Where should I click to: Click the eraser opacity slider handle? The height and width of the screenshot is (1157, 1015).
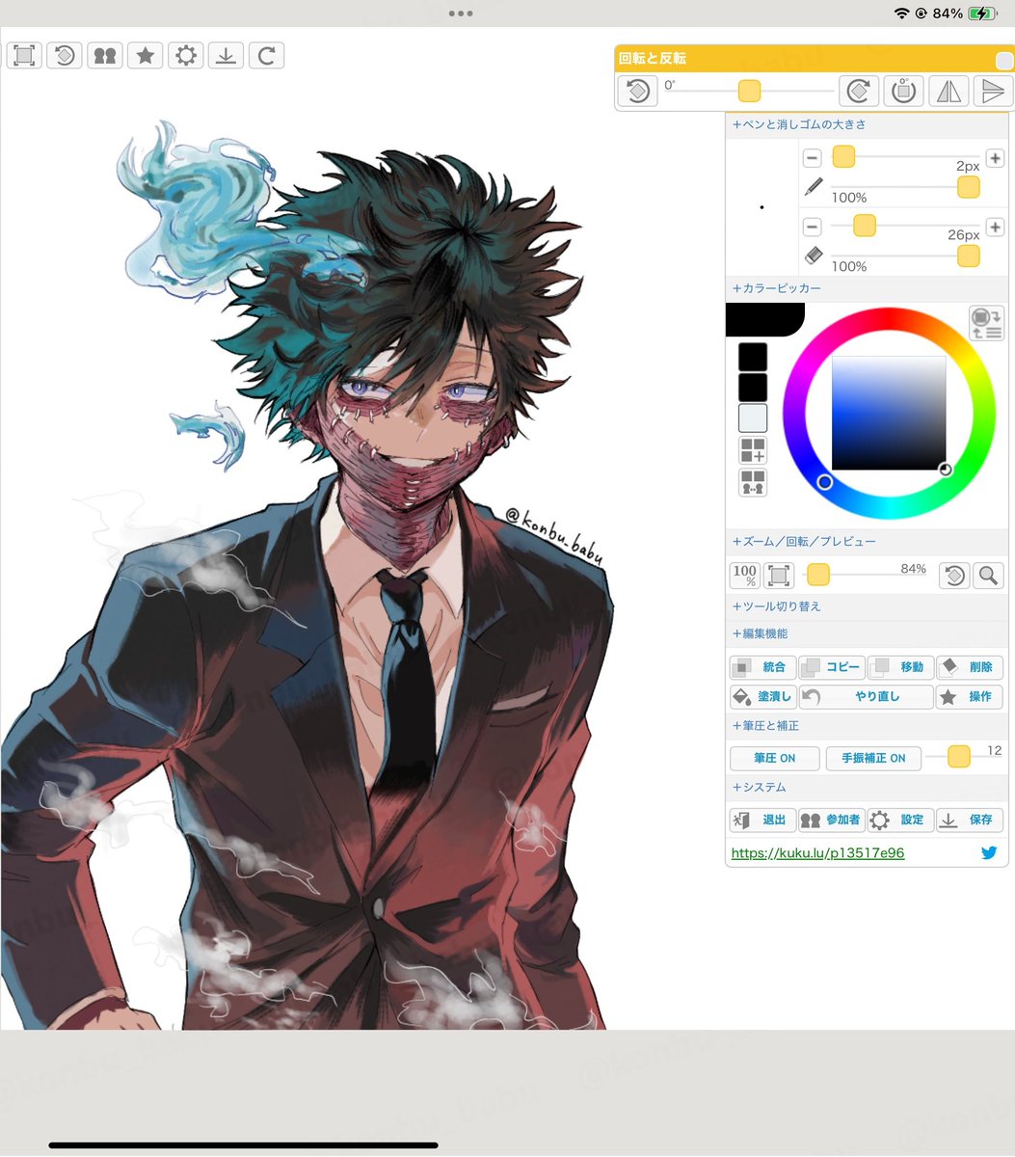pyautogui.click(x=969, y=256)
